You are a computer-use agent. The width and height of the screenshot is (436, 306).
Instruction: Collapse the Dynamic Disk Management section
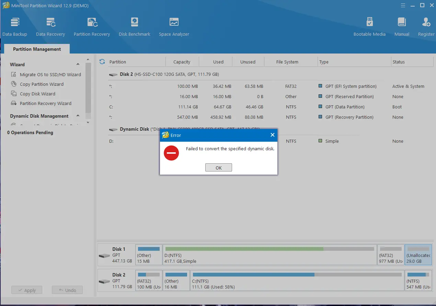78,116
